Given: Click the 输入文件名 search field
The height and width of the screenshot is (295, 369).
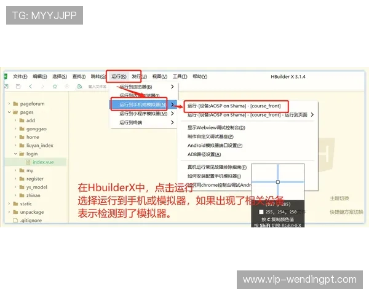Looking at the screenshot, I should coord(97,87).
